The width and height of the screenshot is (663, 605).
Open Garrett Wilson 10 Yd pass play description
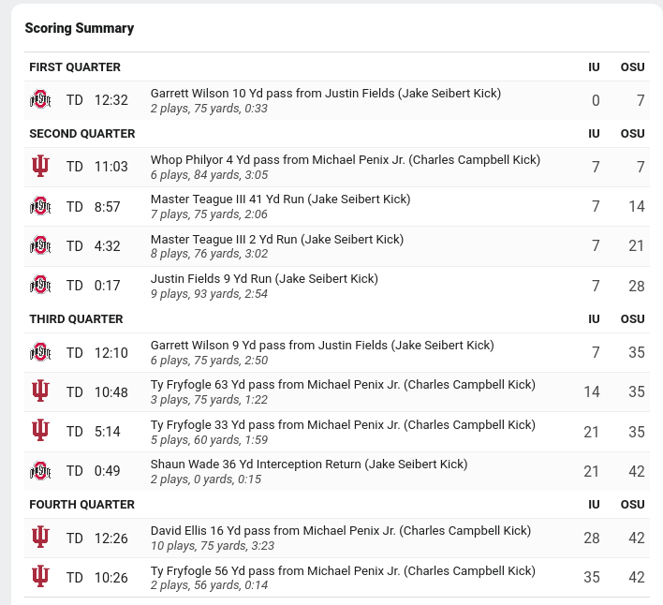tap(326, 94)
